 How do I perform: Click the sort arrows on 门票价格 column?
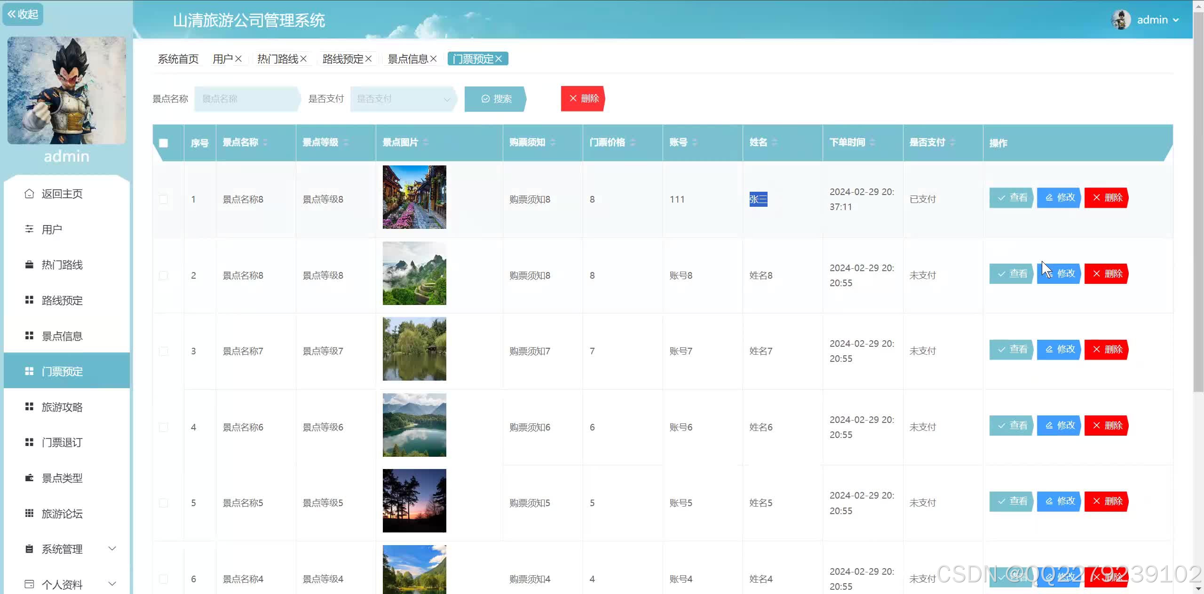pos(633,142)
